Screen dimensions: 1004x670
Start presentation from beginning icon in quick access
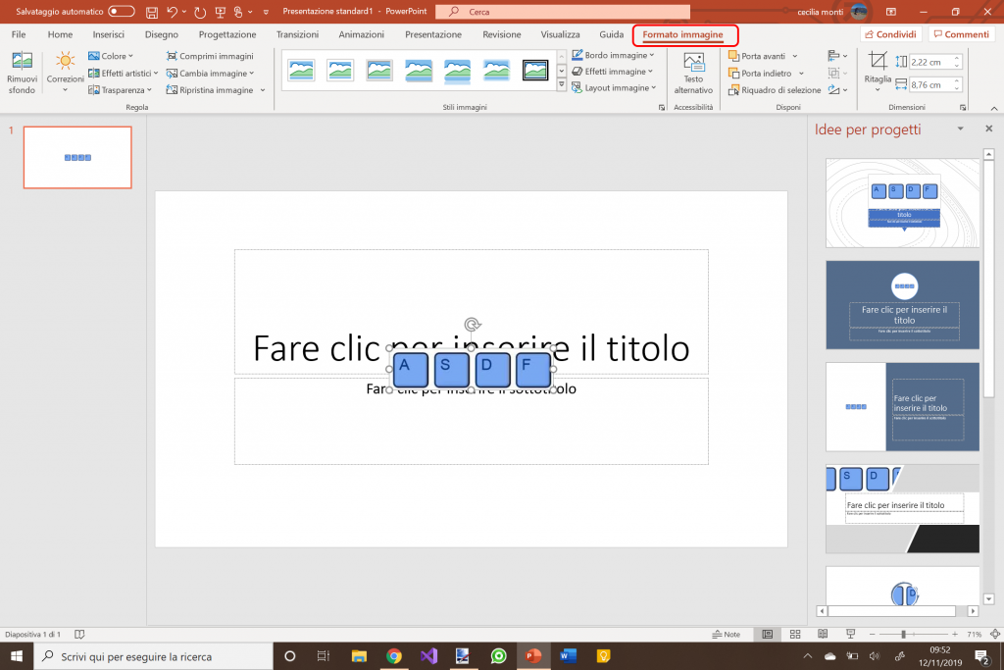pyautogui.click(x=221, y=12)
